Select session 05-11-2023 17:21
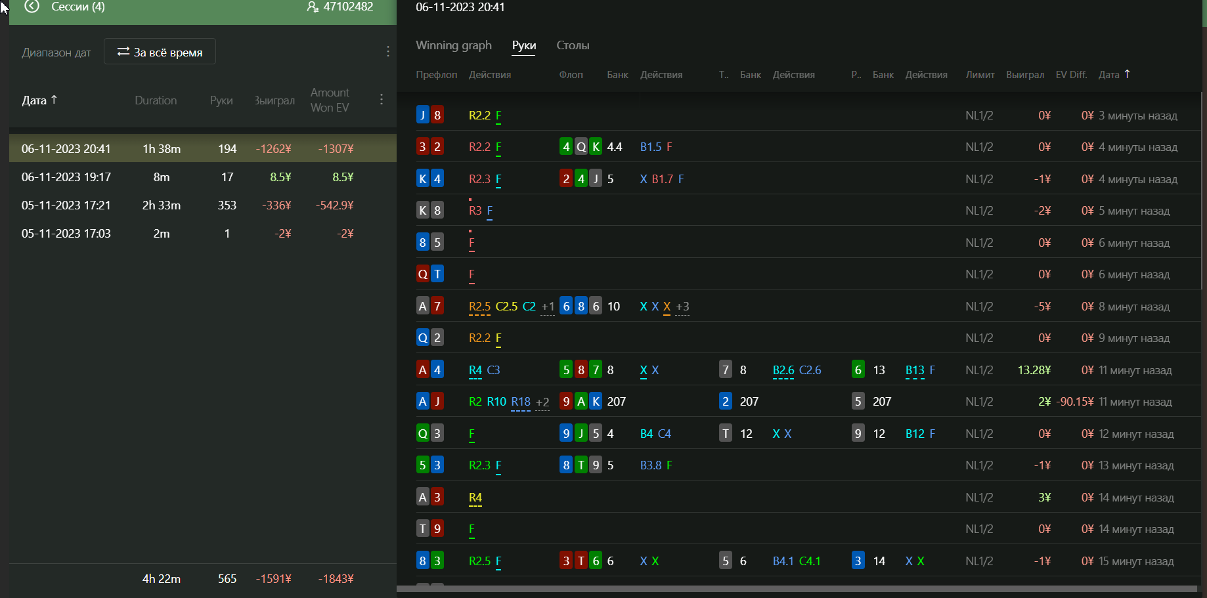The width and height of the screenshot is (1207, 598). coord(203,205)
